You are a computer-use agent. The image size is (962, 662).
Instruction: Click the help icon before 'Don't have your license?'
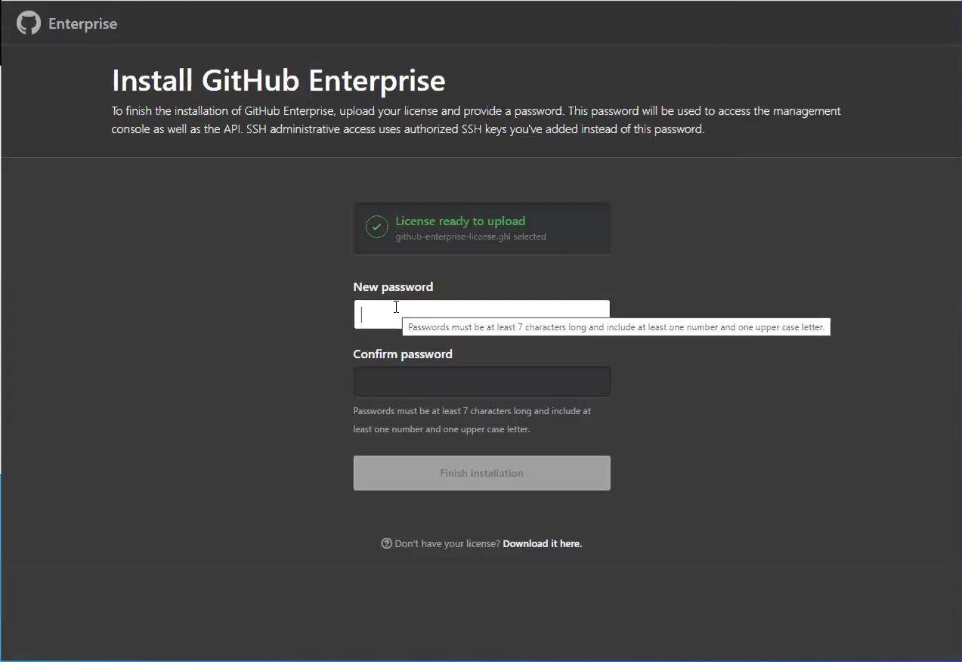(386, 543)
